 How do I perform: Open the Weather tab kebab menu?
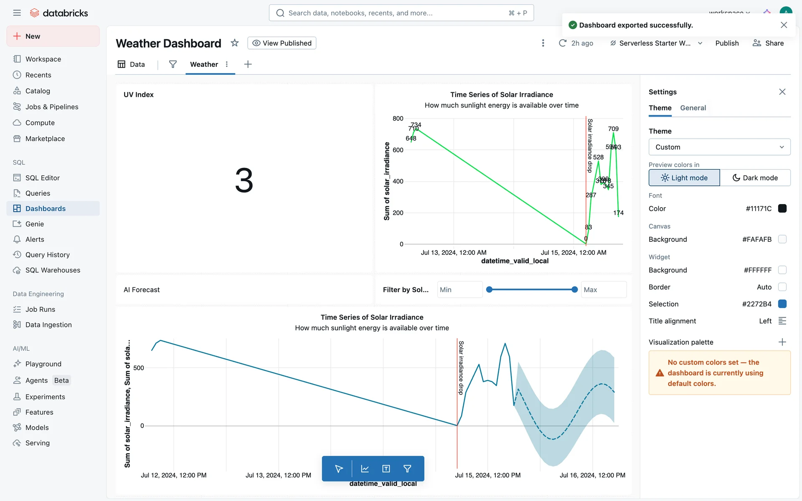(227, 64)
